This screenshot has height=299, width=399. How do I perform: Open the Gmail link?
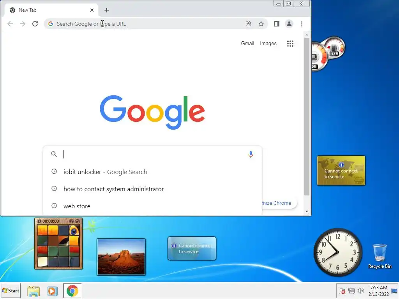pyautogui.click(x=247, y=44)
